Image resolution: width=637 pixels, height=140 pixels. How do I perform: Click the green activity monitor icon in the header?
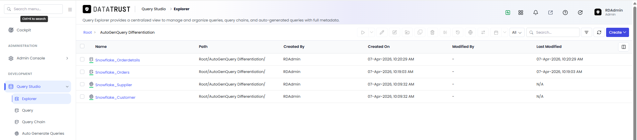tap(508, 13)
